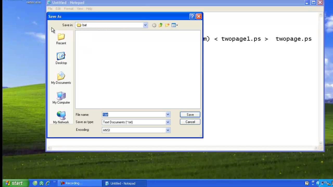Click the Notepad window maximize button
Screen dimensions: 333x187
(314, 3)
